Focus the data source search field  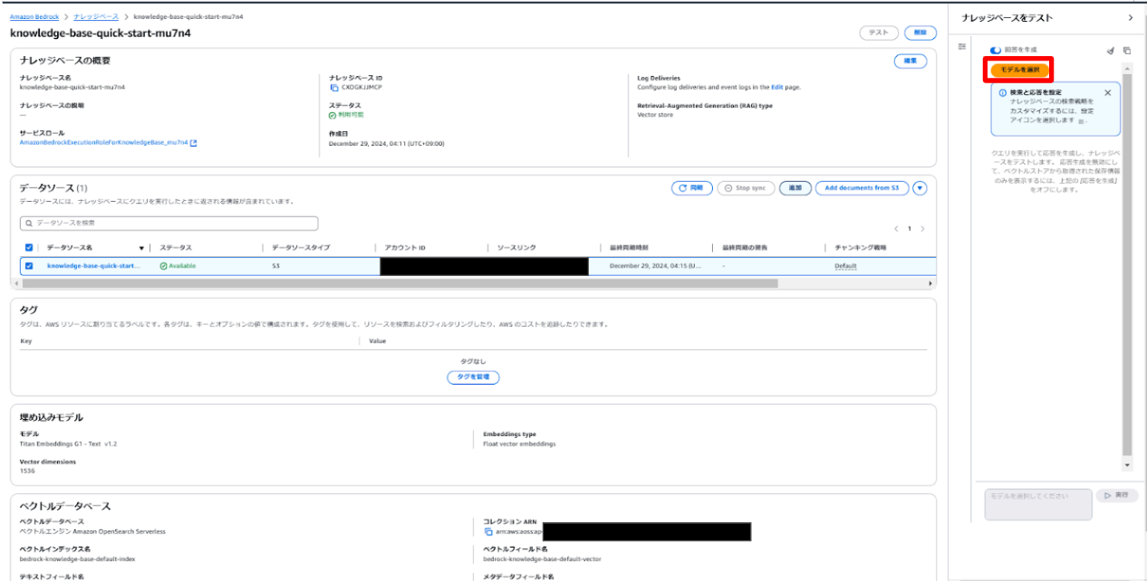pyautogui.click(x=169, y=223)
